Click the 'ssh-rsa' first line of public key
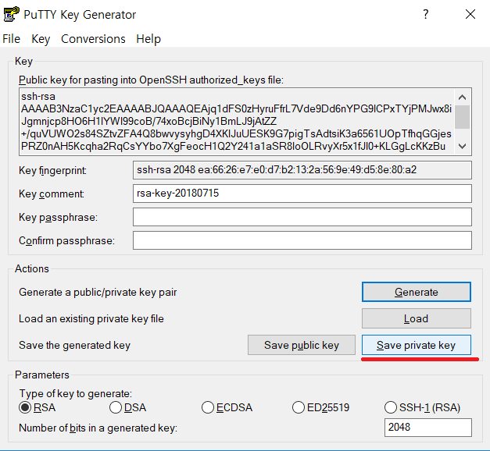 pos(38,97)
